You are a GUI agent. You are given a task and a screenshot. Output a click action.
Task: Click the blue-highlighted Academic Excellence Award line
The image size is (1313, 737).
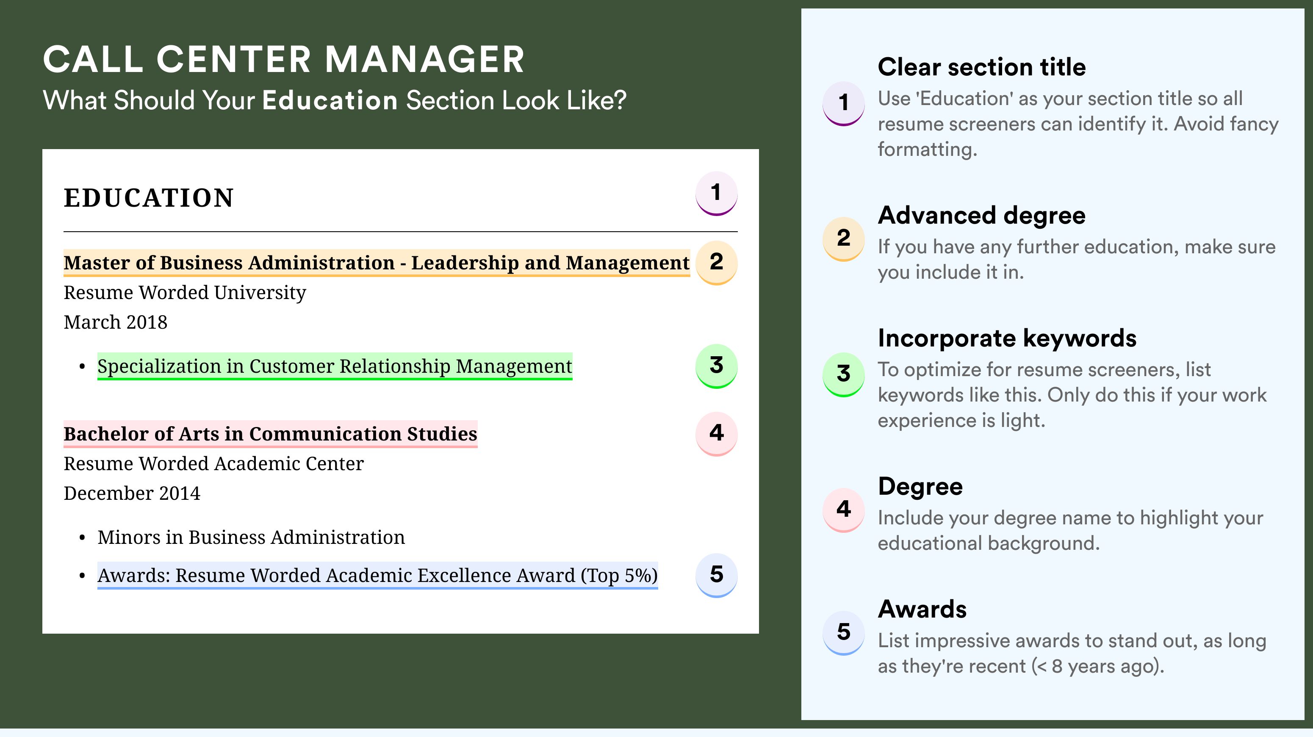[378, 576]
